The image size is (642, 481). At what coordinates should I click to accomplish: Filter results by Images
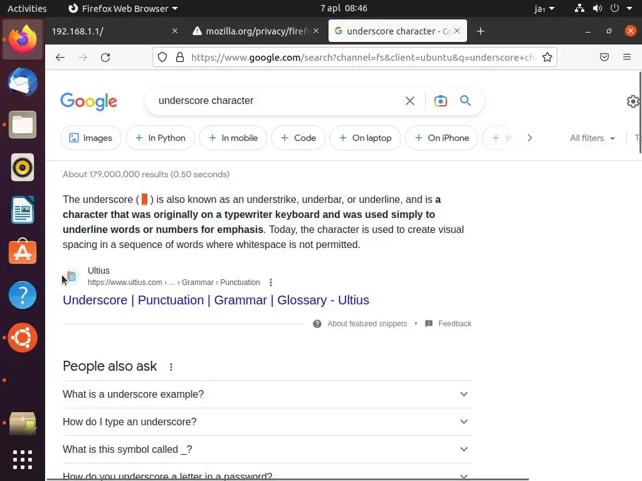[x=90, y=138]
